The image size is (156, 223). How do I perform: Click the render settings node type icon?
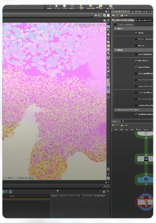[x=114, y=20]
